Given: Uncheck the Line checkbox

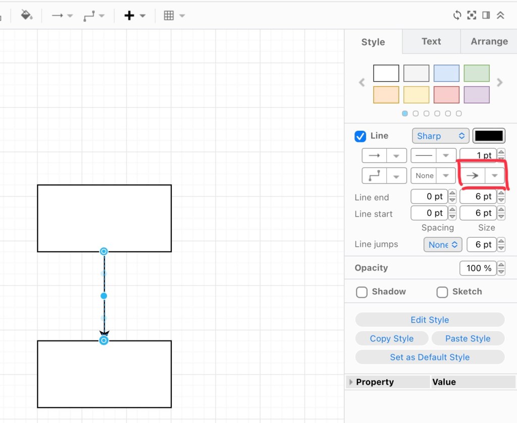Looking at the screenshot, I should pyautogui.click(x=360, y=136).
